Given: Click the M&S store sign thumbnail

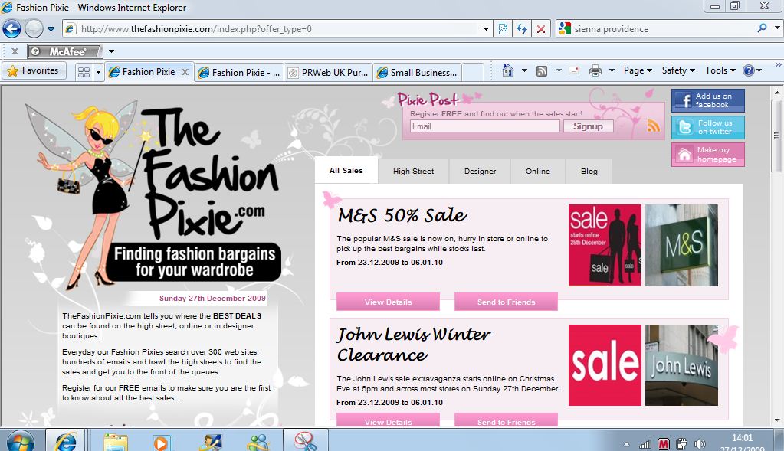Looking at the screenshot, I should point(681,245).
